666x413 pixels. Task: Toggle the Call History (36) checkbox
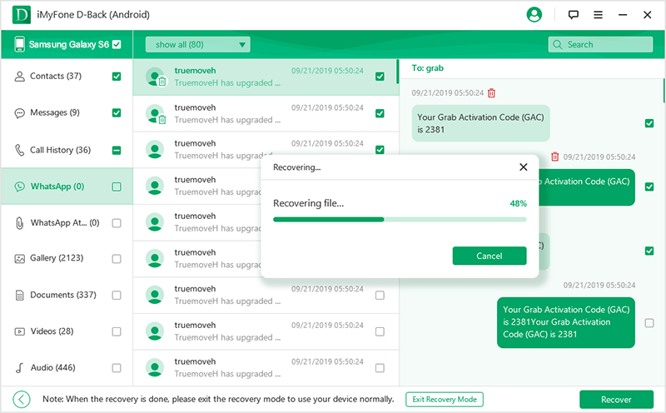click(117, 151)
